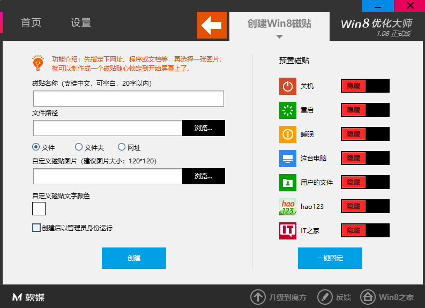Click the 磁贴名称 text input field
The height and width of the screenshot is (308, 425).
click(x=129, y=99)
